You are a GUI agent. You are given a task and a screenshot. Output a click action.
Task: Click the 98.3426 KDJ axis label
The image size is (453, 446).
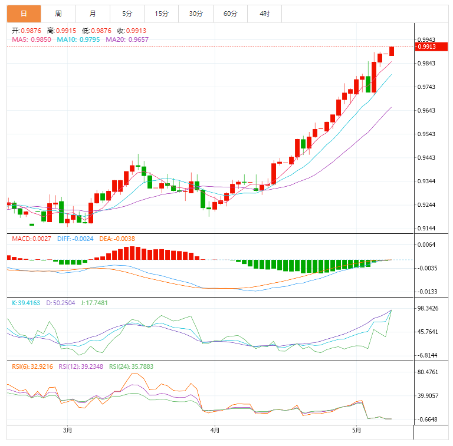click(428, 308)
